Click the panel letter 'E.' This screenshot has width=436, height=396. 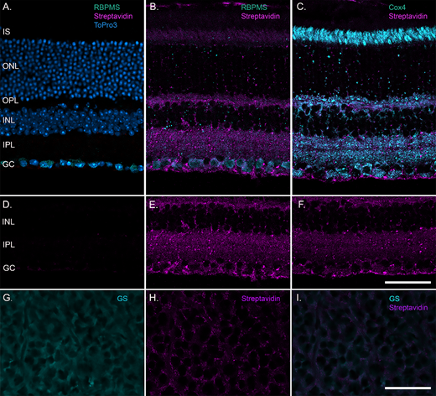click(153, 205)
